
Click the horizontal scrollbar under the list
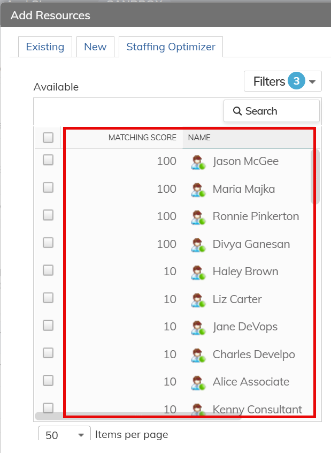tap(134, 416)
